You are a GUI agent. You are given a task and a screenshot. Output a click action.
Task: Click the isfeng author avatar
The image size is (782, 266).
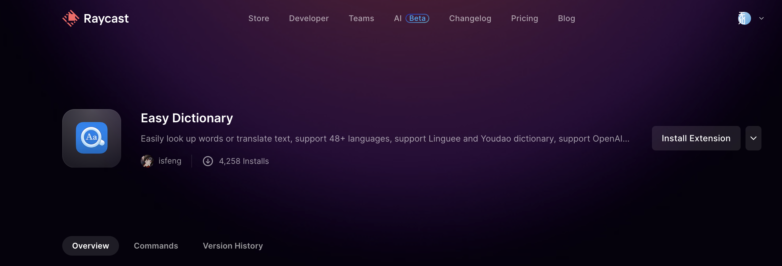coord(147,161)
